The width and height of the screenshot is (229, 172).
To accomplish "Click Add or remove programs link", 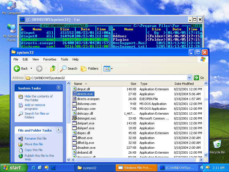I will [35, 107].
